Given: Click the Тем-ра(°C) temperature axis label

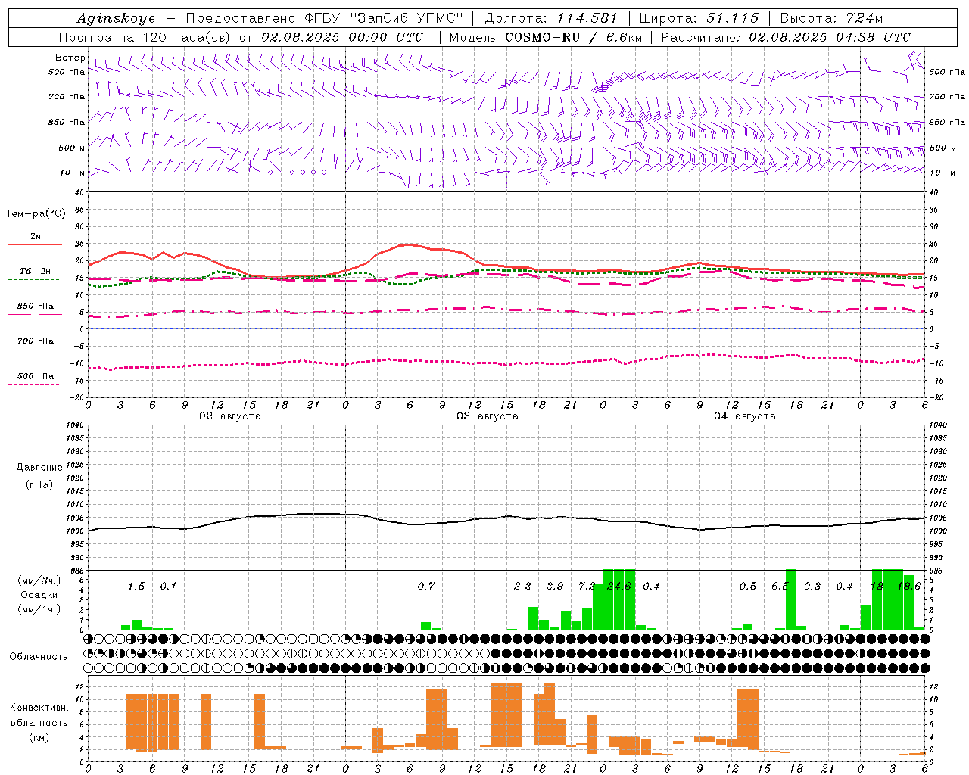Looking at the screenshot, I should (36, 214).
